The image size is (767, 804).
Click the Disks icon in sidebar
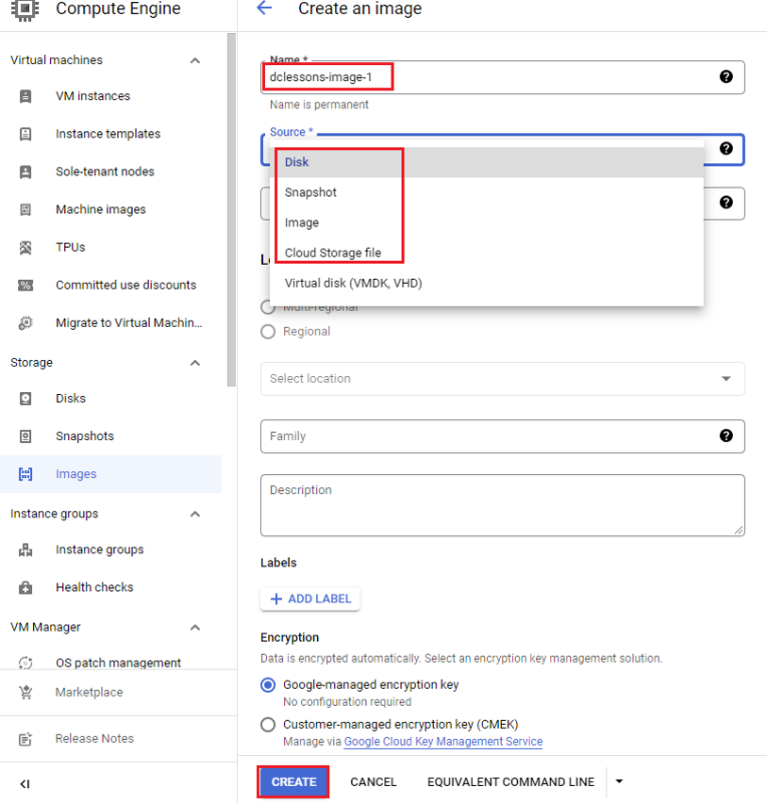coord(25,399)
